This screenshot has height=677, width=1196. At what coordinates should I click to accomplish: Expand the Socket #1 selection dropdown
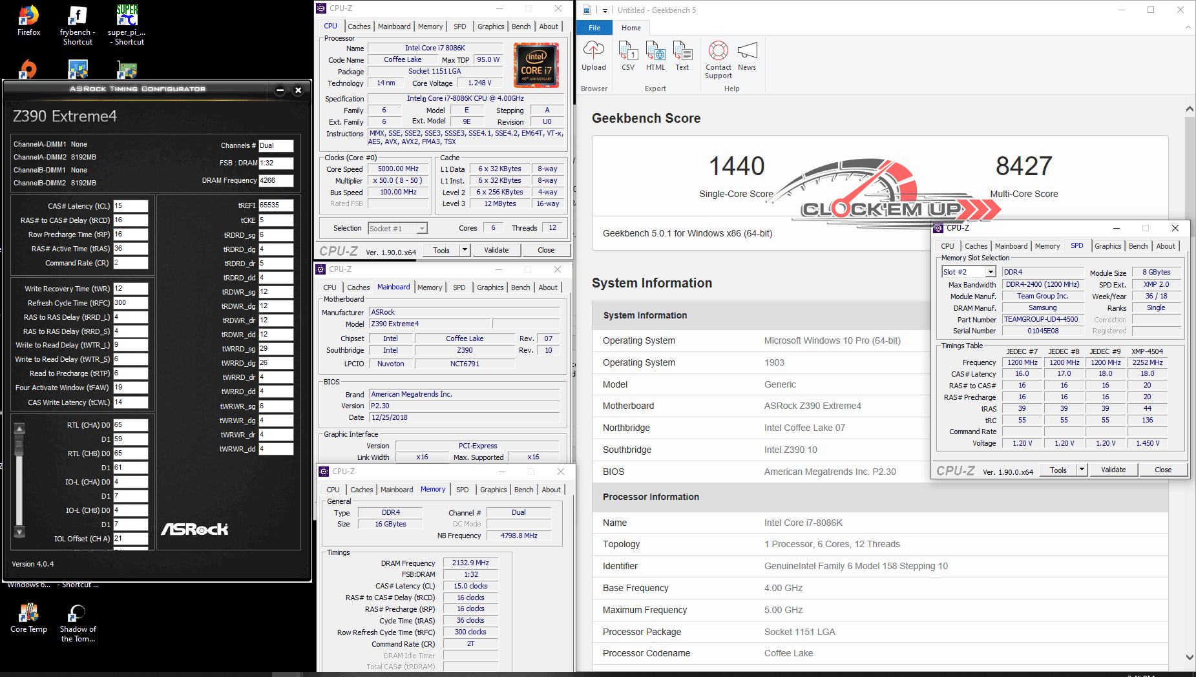tap(422, 228)
